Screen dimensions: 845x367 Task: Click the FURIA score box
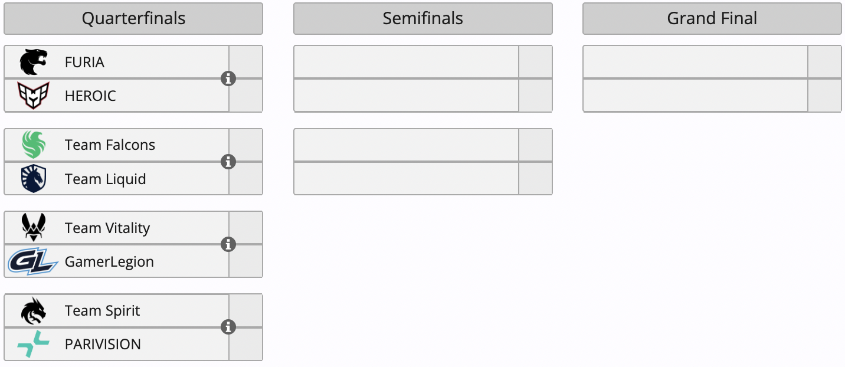coord(246,62)
